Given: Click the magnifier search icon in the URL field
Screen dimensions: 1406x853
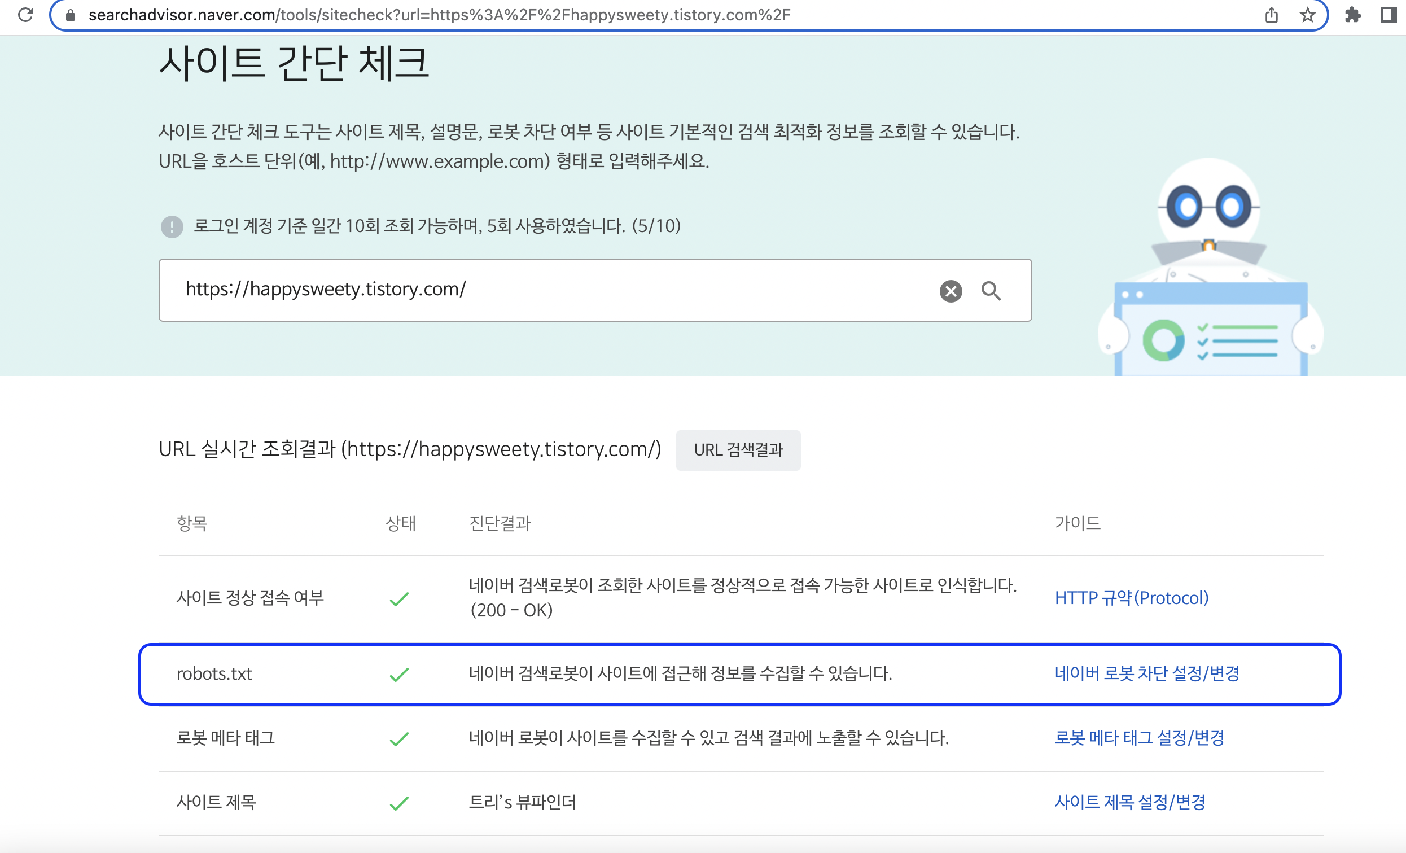Looking at the screenshot, I should pyautogui.click(x=991, y=291).
